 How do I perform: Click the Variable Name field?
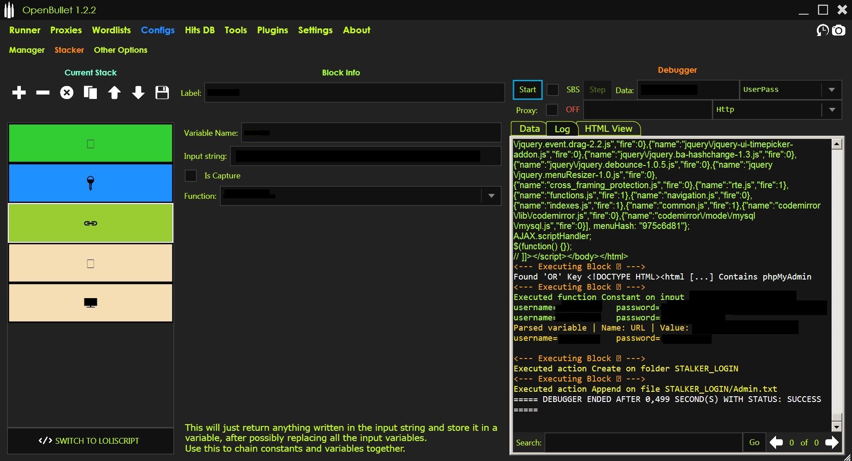pos(371,133)
